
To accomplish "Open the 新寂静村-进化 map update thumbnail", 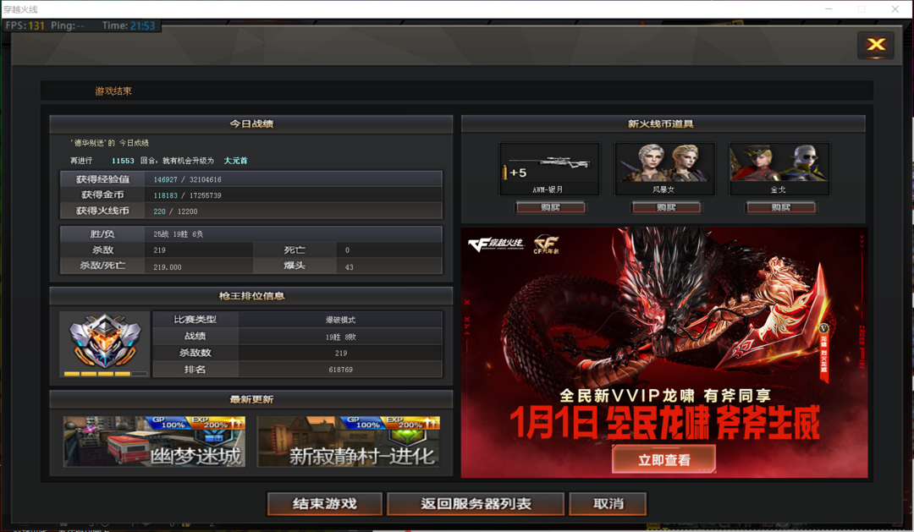I will pos(348,442).
